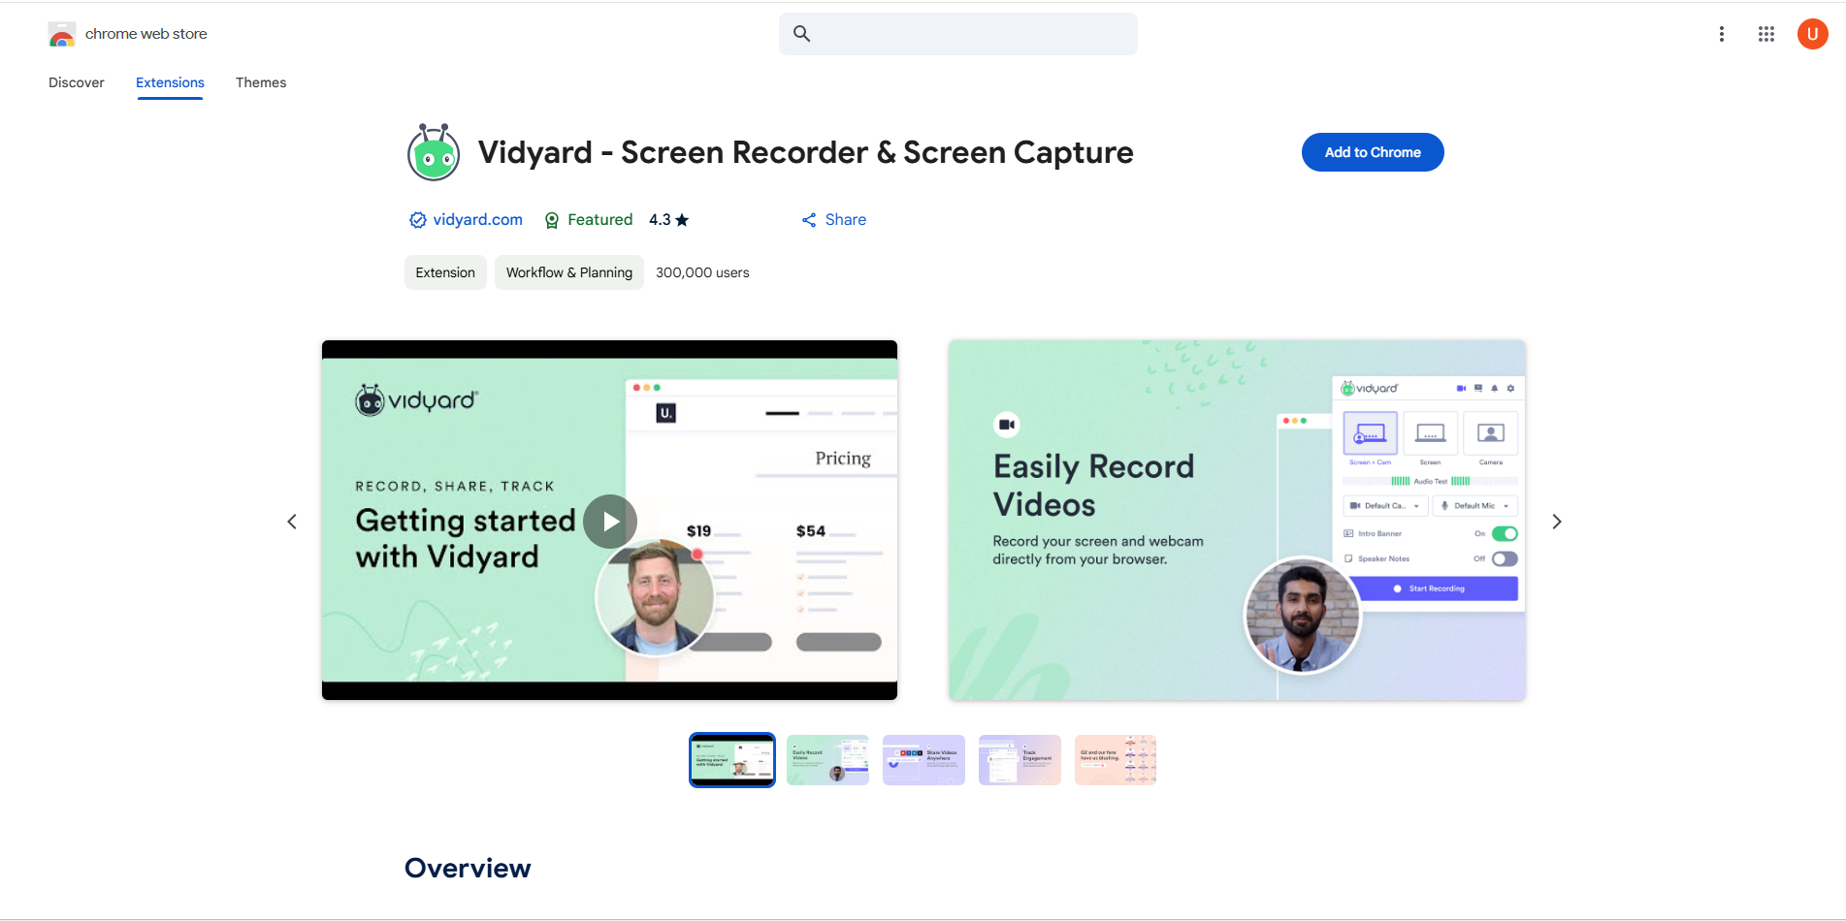Viewport: 1846px width, 921px height.
Task: Click the Extension category chip
Action: (445, 272)
